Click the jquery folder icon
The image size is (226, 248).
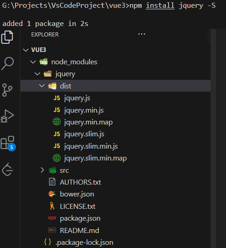pyautogui.click(x=48, y=74)
